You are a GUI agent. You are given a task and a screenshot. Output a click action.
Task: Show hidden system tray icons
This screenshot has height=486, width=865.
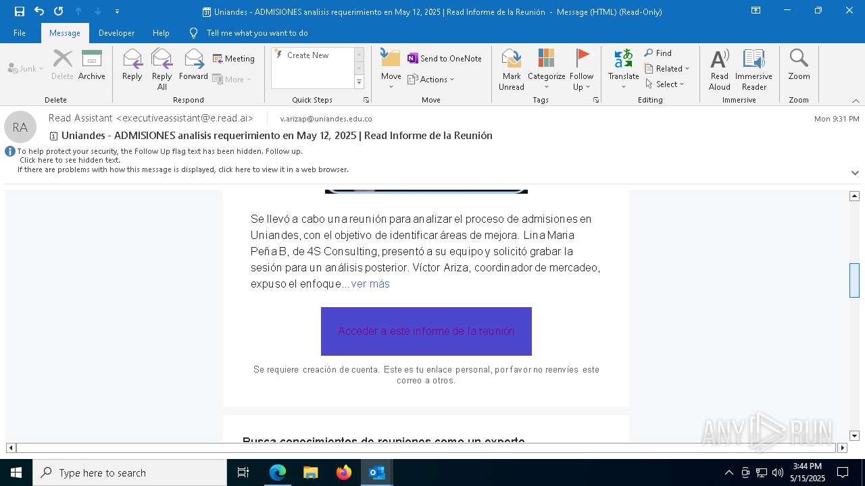728,473
